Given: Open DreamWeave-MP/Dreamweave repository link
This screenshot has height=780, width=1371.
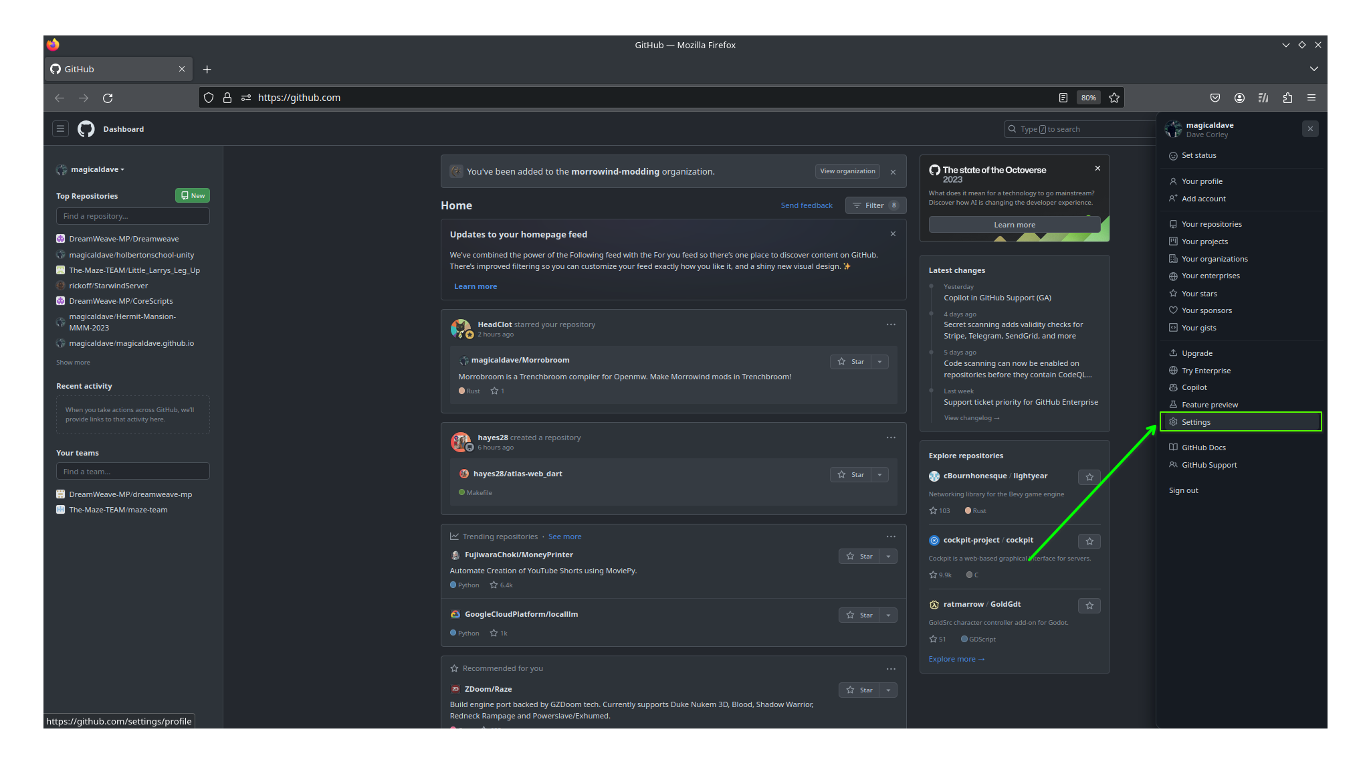Looking at the screenshot, I should [124, 239].
